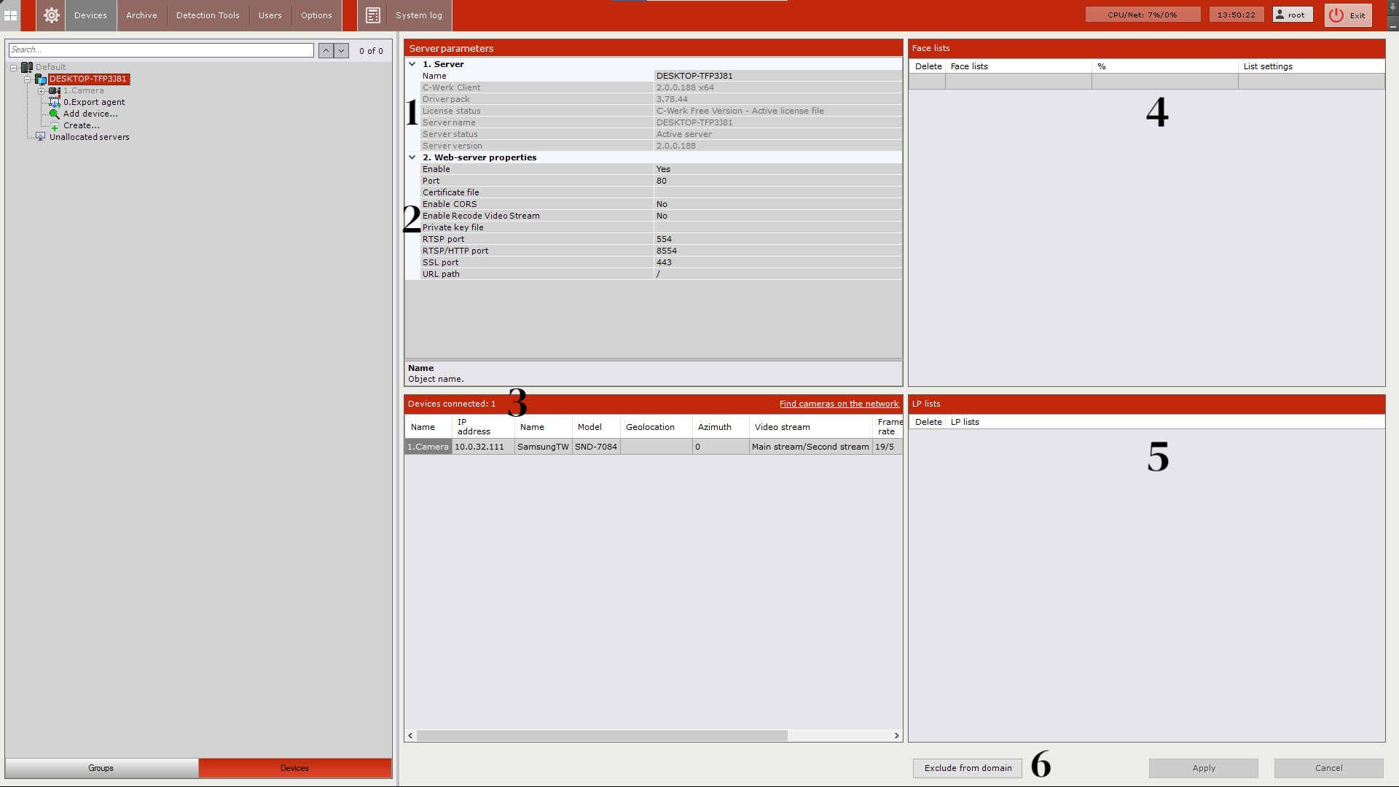Viewport: 1399px width, 787px height.
Task: Switch to Groups view tab
Action: click(x=101, y=768)
